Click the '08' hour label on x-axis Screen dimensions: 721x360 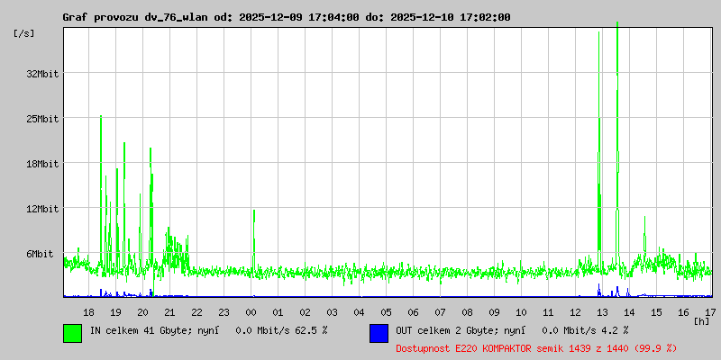[x=467, y=312]
